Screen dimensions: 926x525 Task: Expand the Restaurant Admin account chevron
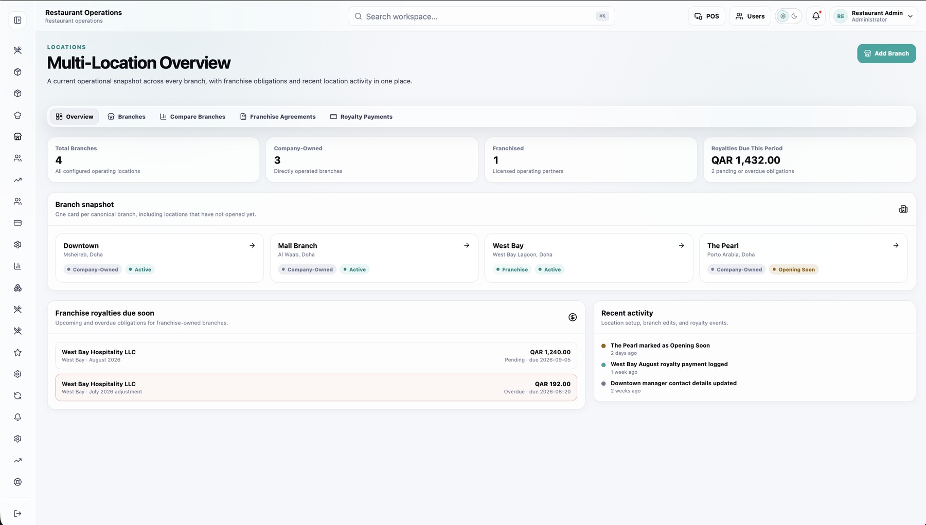click(x=910, y=16)
